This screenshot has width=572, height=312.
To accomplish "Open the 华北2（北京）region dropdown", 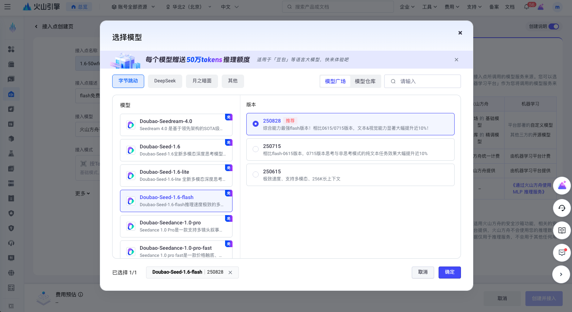I will coord(189,7).
